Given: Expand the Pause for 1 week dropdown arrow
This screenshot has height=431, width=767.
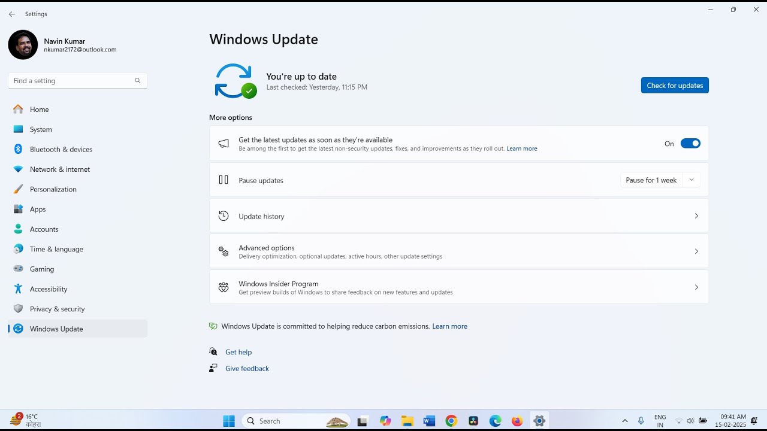Looking at the screenshot, I should pyautogui.click(x=691, y=180).
